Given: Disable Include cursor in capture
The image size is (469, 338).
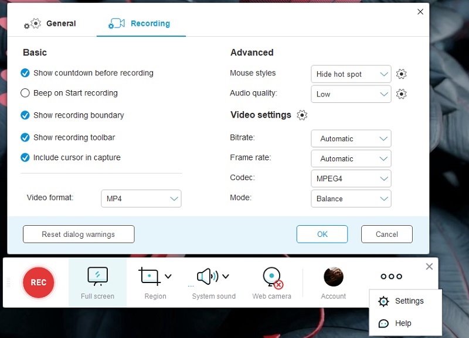Looking at the screenshot, I should (x=25, y=157).
